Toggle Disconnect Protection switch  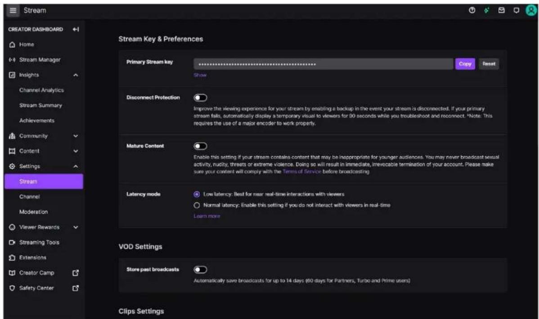pyautogui.click(x=200, y=98)
